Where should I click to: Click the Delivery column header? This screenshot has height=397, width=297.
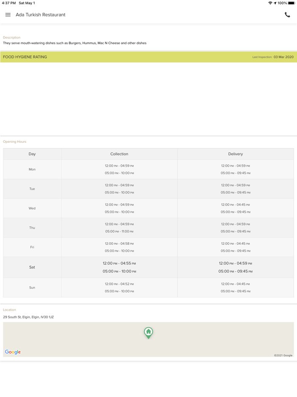235,154
